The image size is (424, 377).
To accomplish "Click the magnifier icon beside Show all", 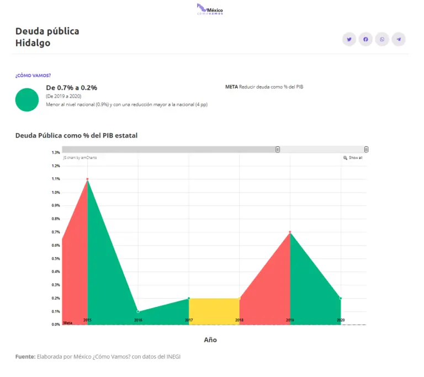I will (345, 158).
